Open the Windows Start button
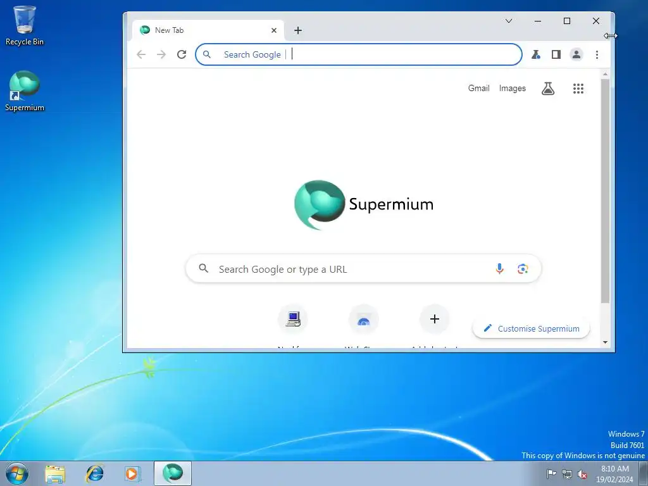This screenshot has width=648, height=486. pos(17,473)
